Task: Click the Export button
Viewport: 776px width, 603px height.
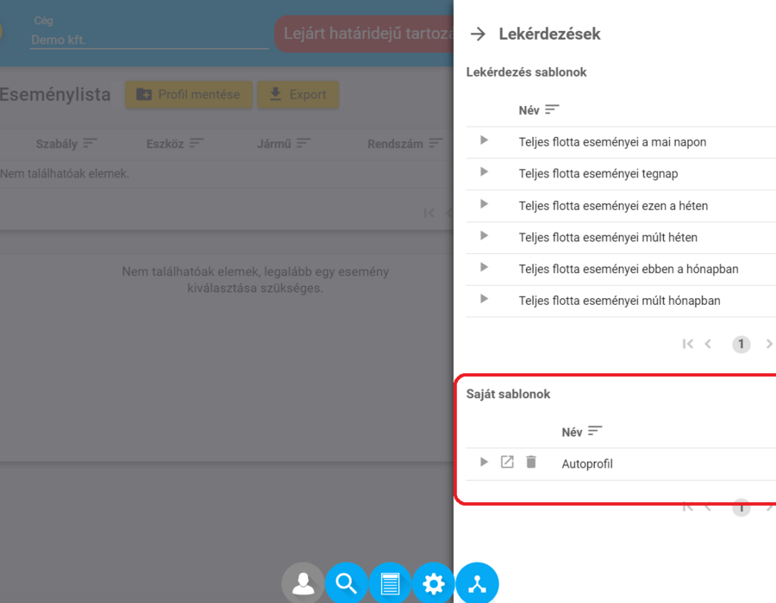Action: coord(298,95)
